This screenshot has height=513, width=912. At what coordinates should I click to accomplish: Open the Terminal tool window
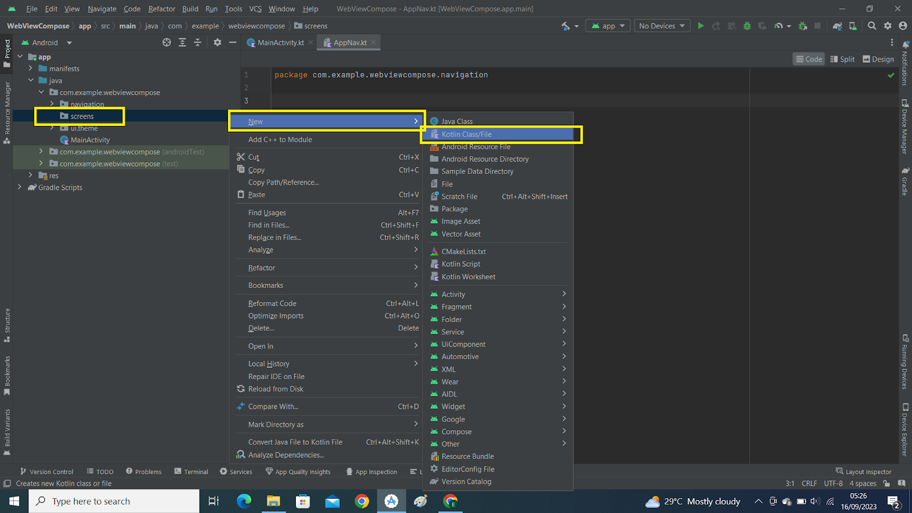click(191, 471)
